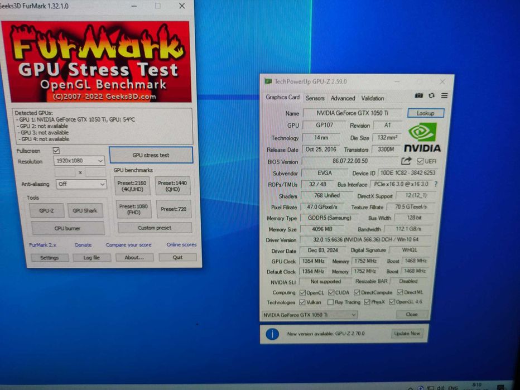
Task: Toggle the DirectCompute checkbox
Action: tap(357, 292)
